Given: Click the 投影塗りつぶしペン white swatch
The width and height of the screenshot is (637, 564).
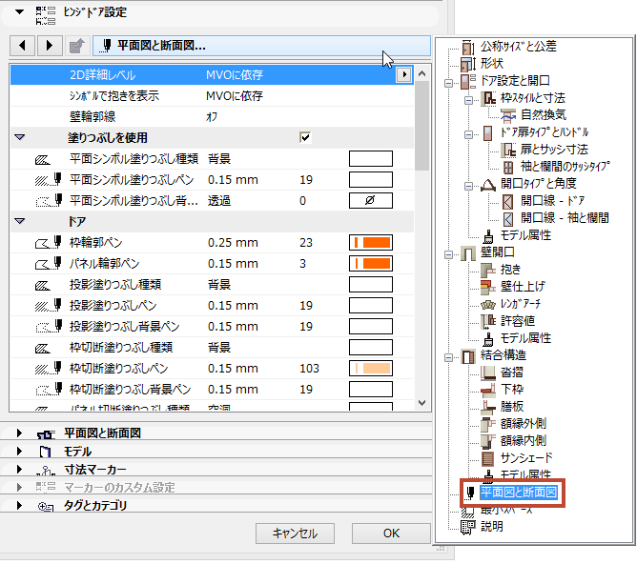Looking at the screenshot, I should click(x=371, y=306).
